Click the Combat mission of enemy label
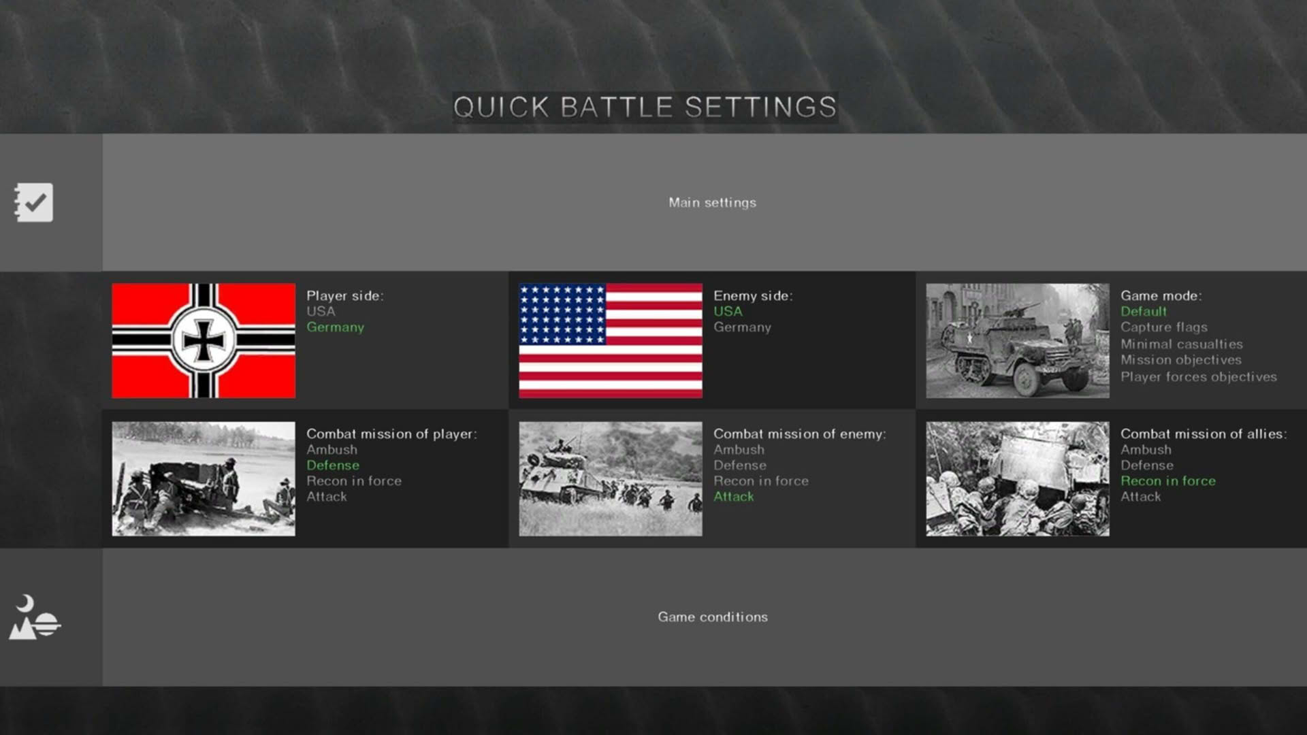 (800, 434)
